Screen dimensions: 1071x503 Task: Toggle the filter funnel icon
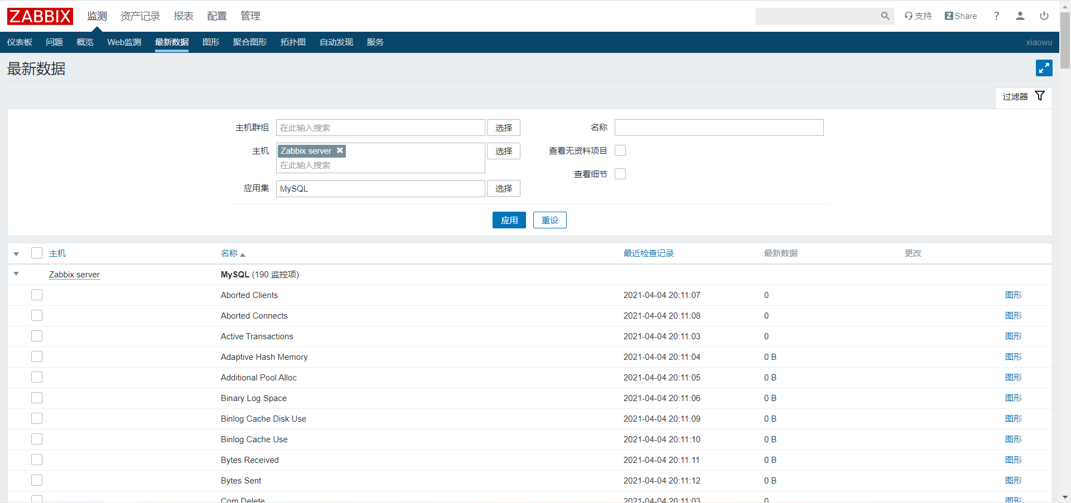[x=1040, y=96]
